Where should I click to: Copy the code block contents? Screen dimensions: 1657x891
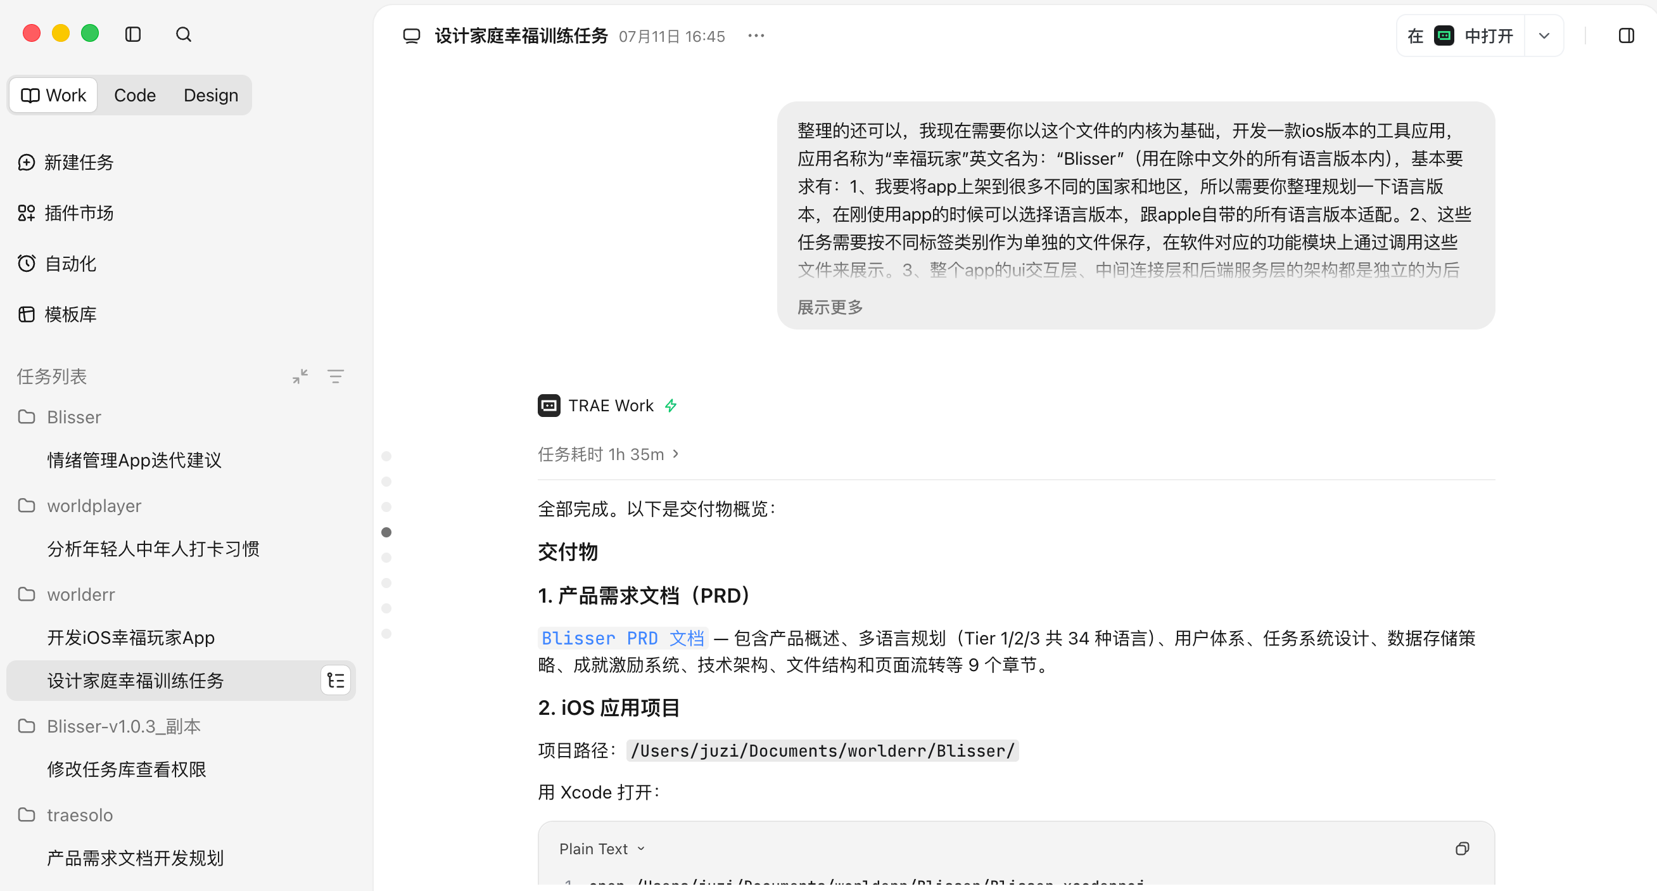point(1462,849)
